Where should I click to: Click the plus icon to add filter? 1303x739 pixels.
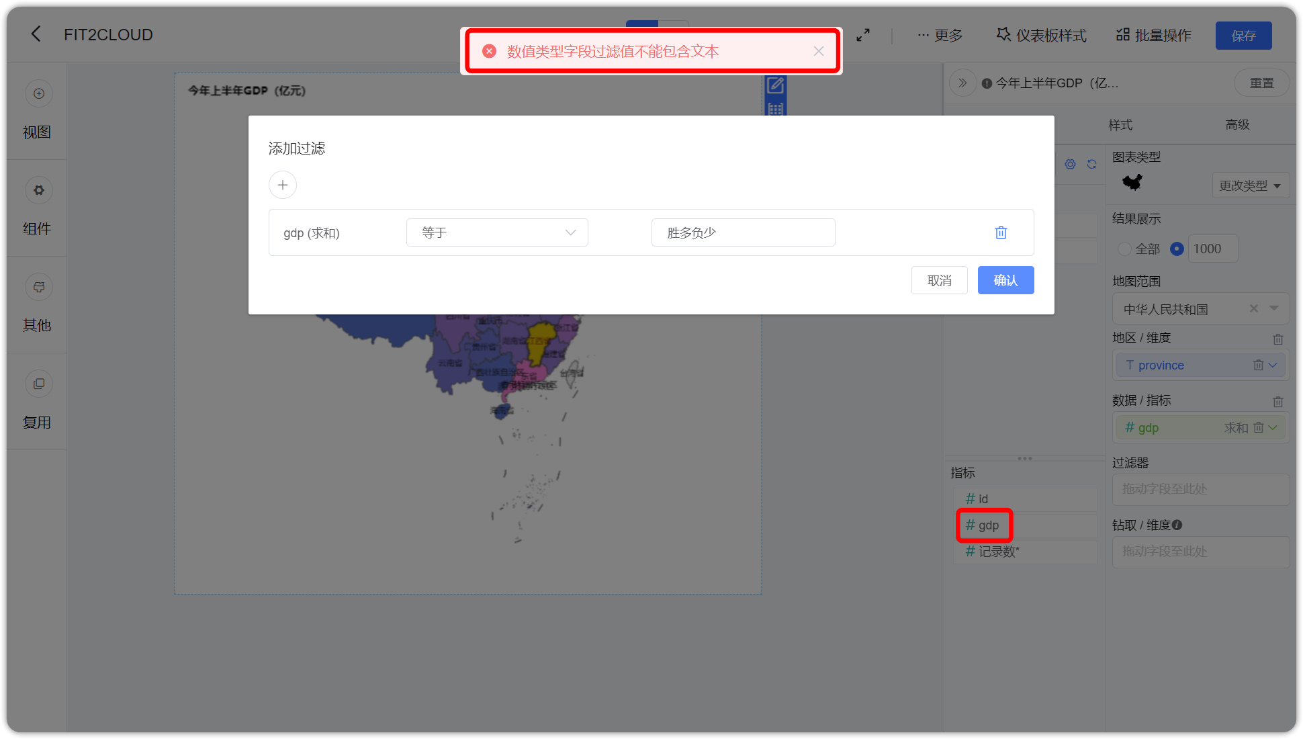click(x=283, y=185)
